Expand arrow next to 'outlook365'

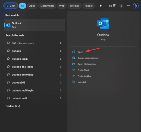coord(61,82)
